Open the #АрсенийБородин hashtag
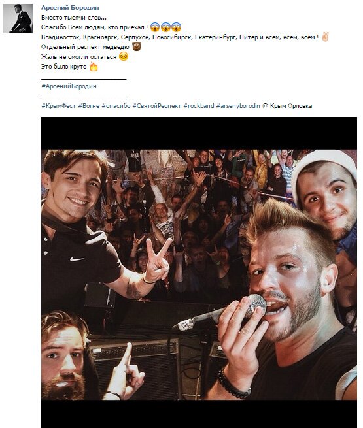Image resolution: width=363 pixels, height=428 pixels. click(x=69, y=86)
